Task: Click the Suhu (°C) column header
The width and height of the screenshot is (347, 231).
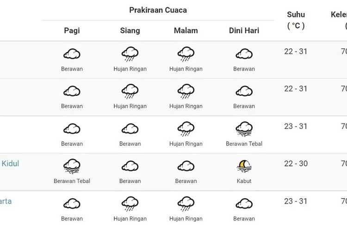Action: point(296,20)
